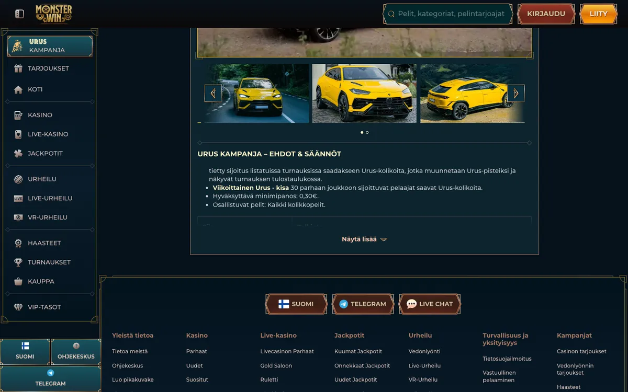Image resolution: width=628 pixels, height=392 pixels.
Task: Open Kasino slot machine icon
Action: click(x=18, y=115)
